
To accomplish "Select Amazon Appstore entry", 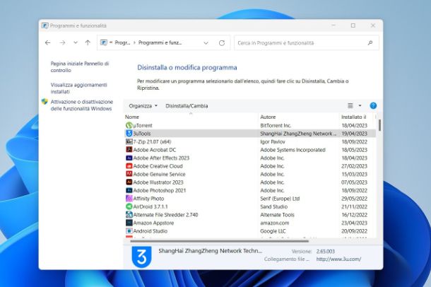I will (153, 223).
